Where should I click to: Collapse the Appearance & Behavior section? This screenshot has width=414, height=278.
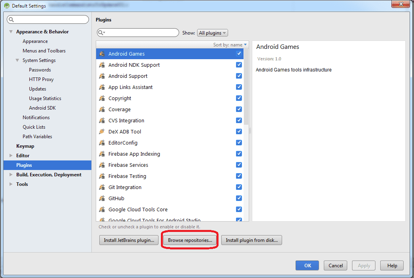coord(11,32)
